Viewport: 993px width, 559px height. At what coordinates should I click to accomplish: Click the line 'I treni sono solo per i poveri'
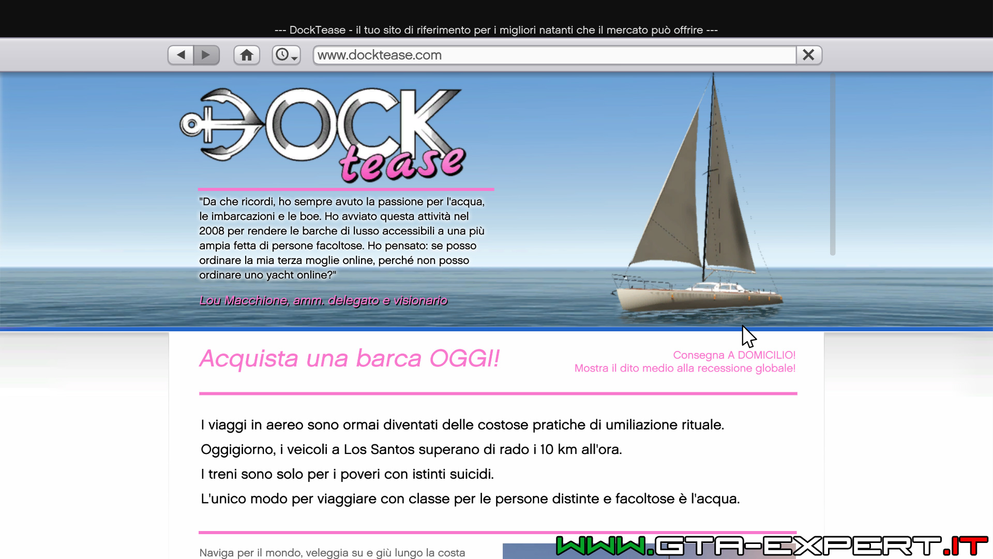(347, 474)
